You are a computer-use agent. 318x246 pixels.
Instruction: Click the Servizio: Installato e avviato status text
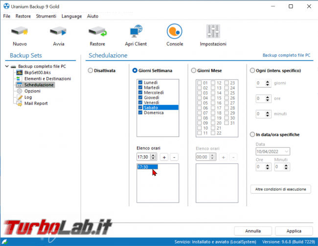click(215, 242)
